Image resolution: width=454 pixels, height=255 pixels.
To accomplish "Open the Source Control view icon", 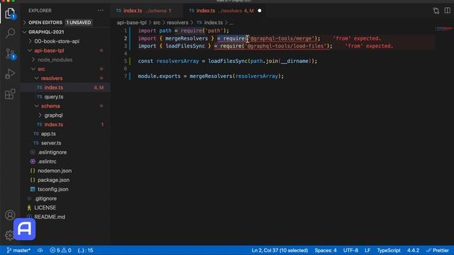I will point(11,54).
